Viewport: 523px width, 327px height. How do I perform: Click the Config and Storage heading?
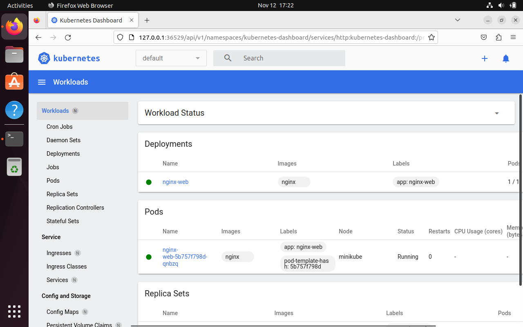pos(66,296)
